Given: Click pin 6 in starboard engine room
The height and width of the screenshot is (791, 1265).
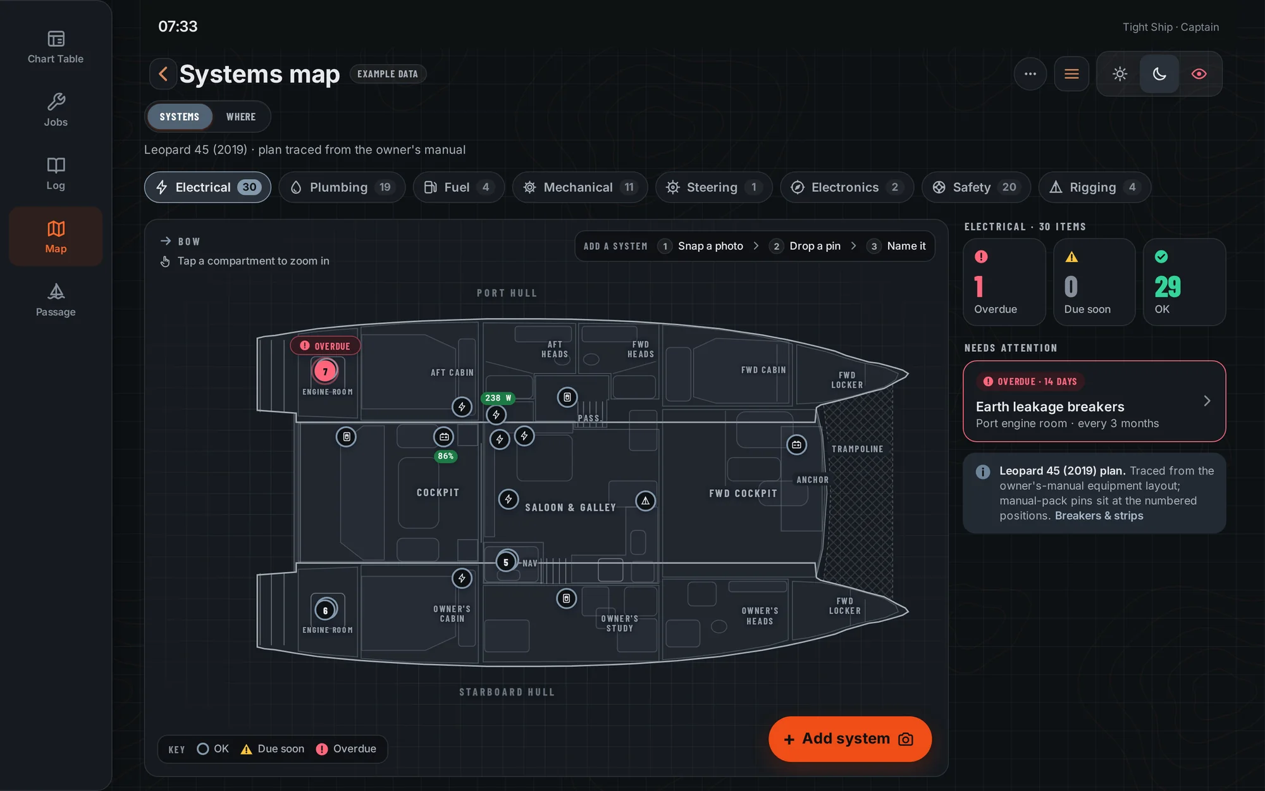Looking at the screenshot, I should 325,611.
